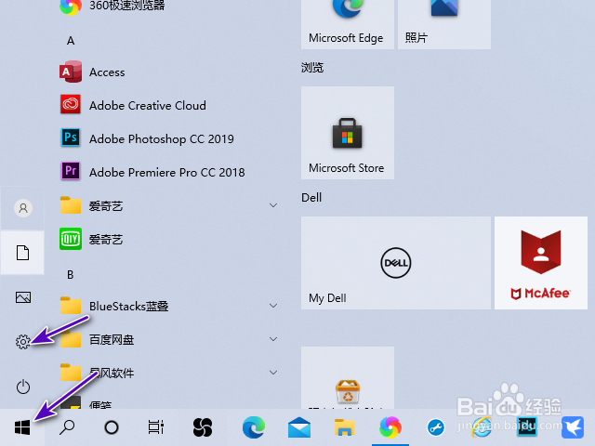Open the blue bird taskbar app
This screenshot has width=595, height=446.
pyautogui.click(x=573, y=427)
